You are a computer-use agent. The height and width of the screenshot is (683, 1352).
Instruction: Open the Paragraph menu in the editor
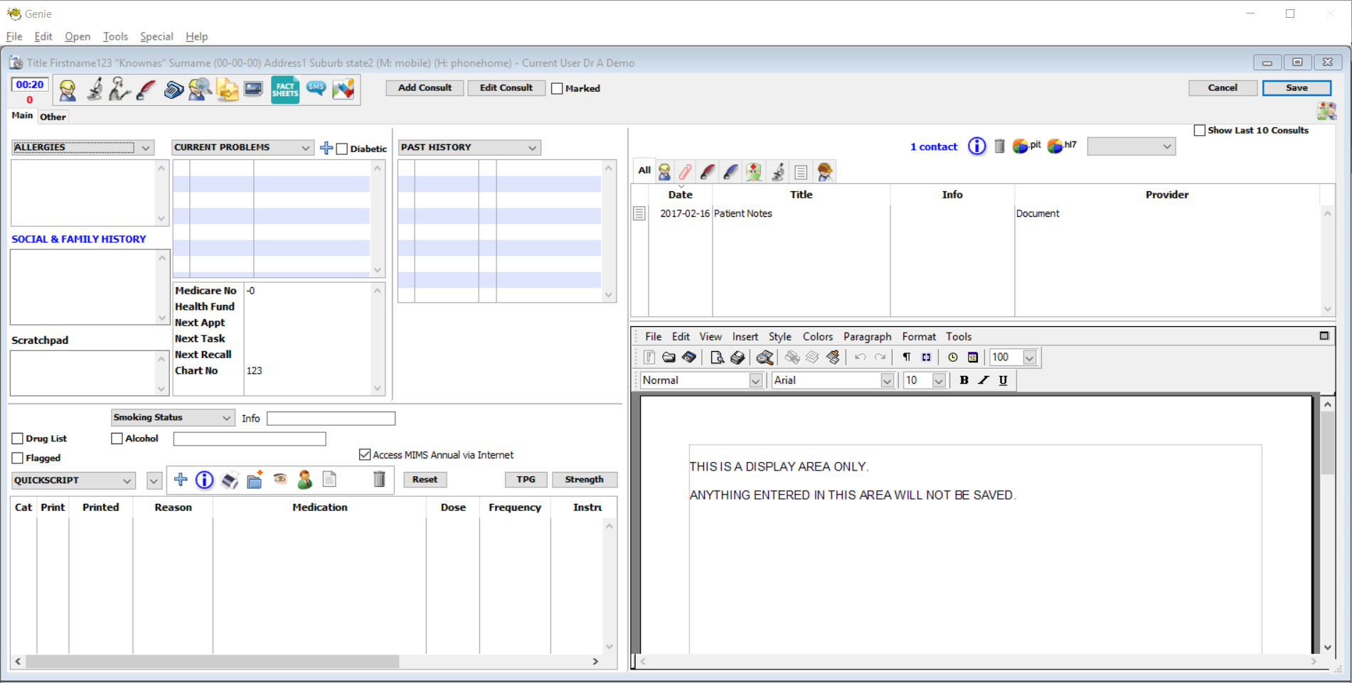pos(866,337)
